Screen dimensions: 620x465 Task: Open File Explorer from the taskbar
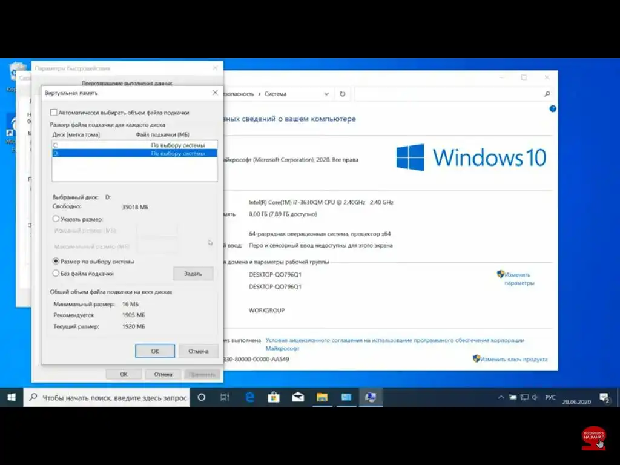pos(322,397)
